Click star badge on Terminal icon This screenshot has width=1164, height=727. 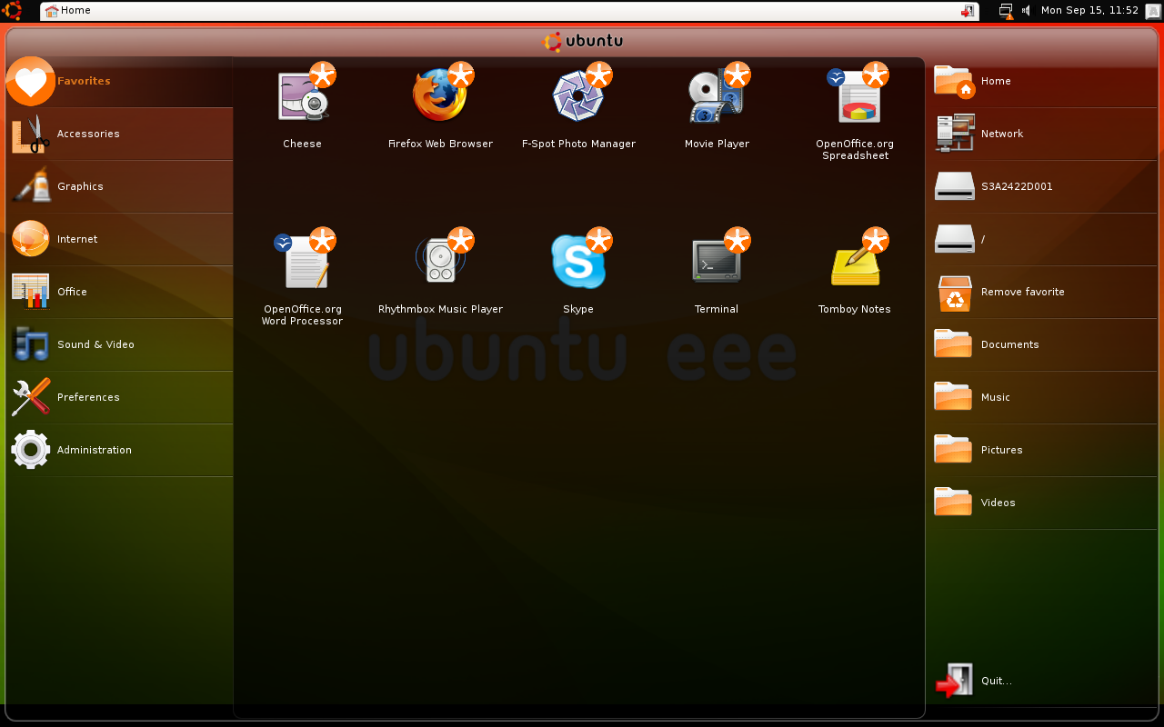pos(738,240)
